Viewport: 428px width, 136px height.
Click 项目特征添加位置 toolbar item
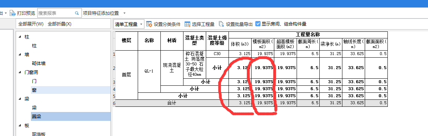(x=101, y=13)
